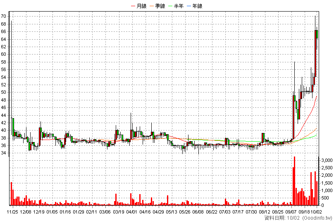Click the 季線 legend label
334x223 pixels.
point(160,6)
